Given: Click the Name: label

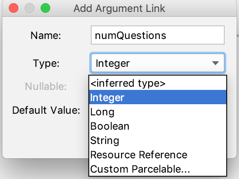Looking at the screenshot, I should 45,35.
